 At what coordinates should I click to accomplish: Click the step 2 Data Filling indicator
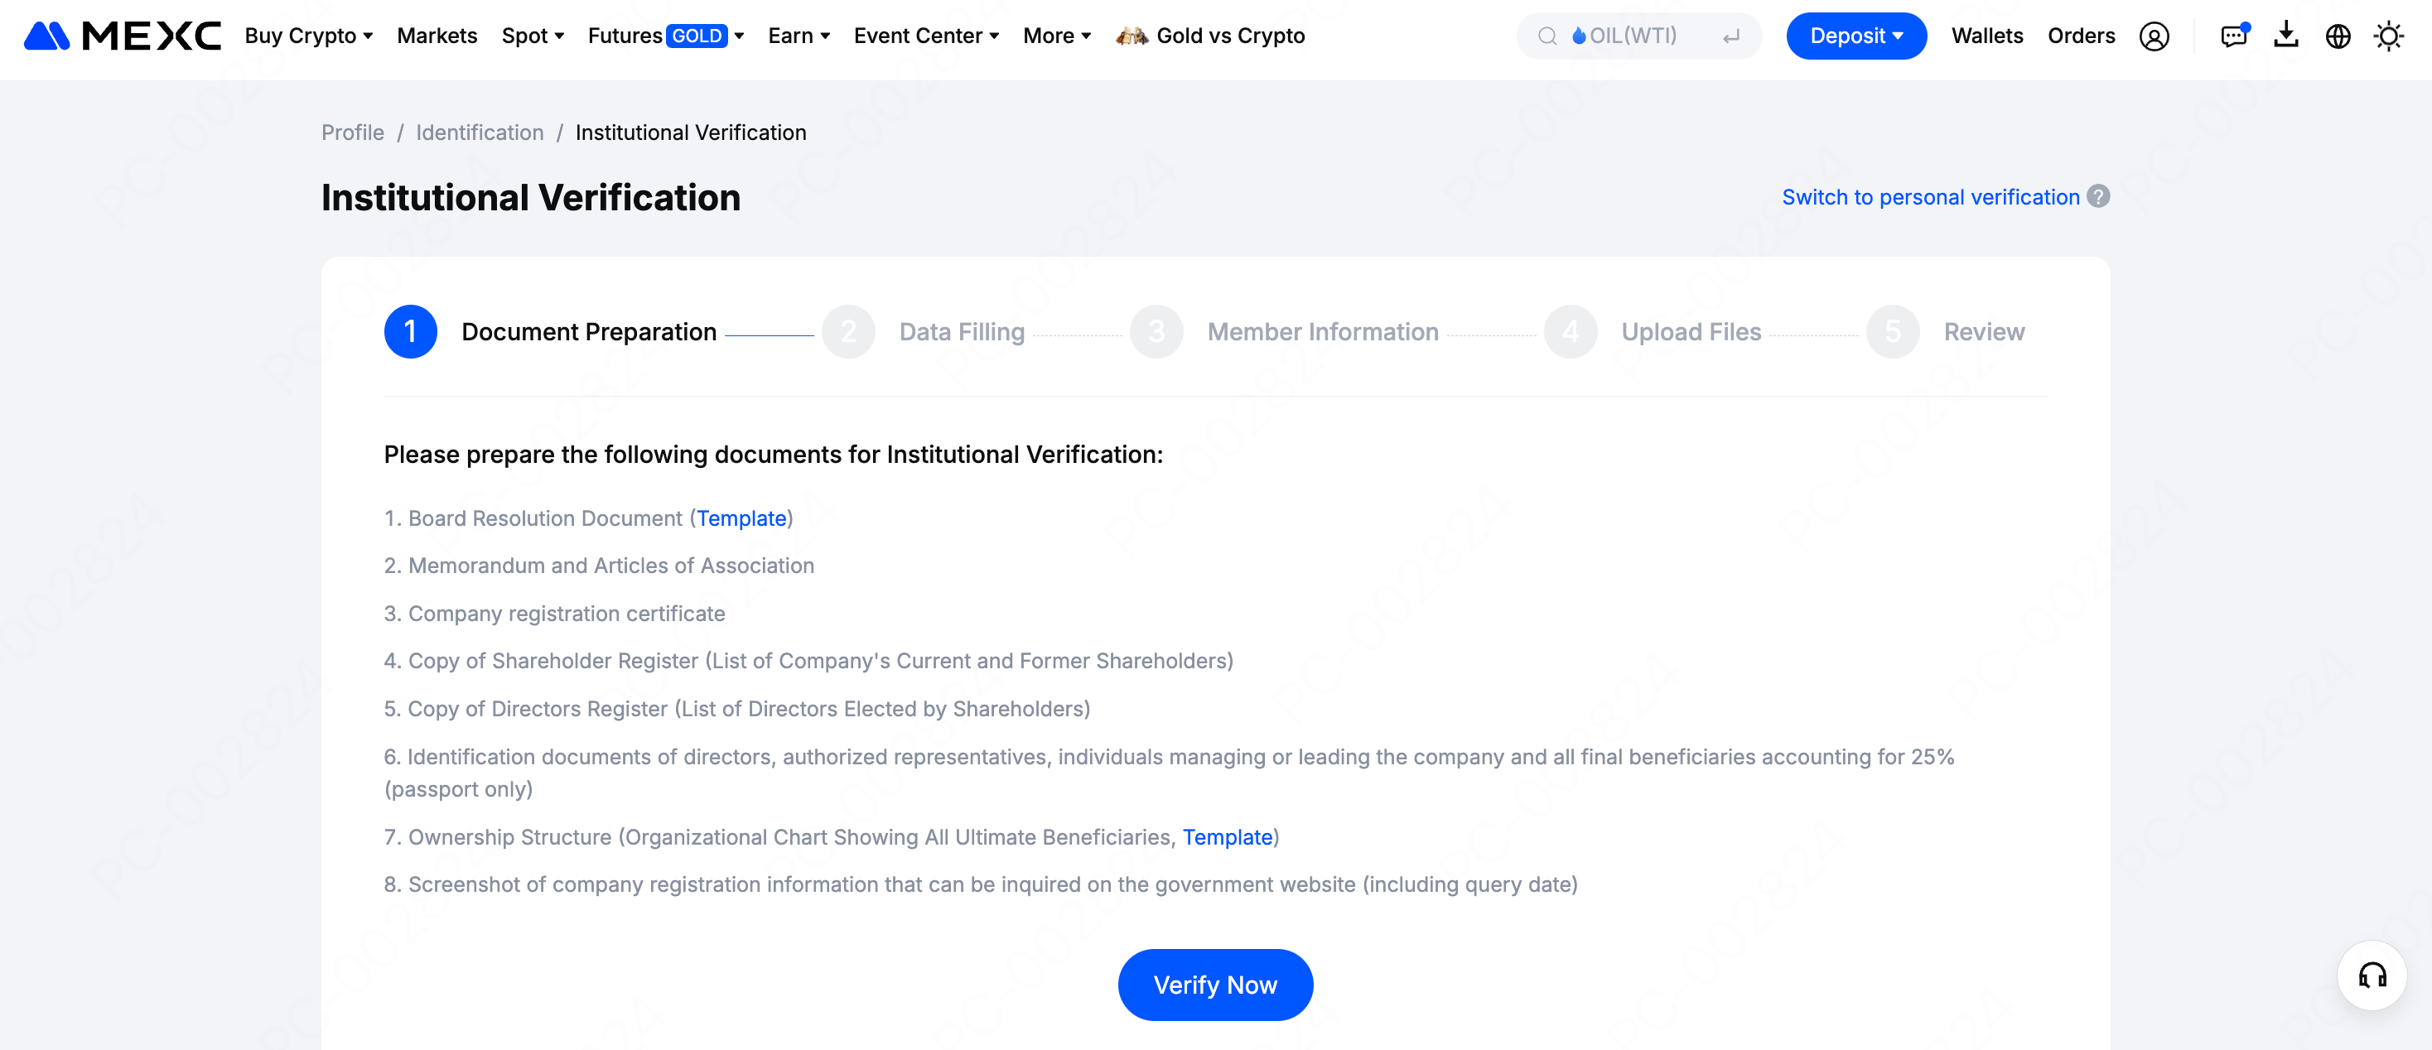tap(847, 331)
